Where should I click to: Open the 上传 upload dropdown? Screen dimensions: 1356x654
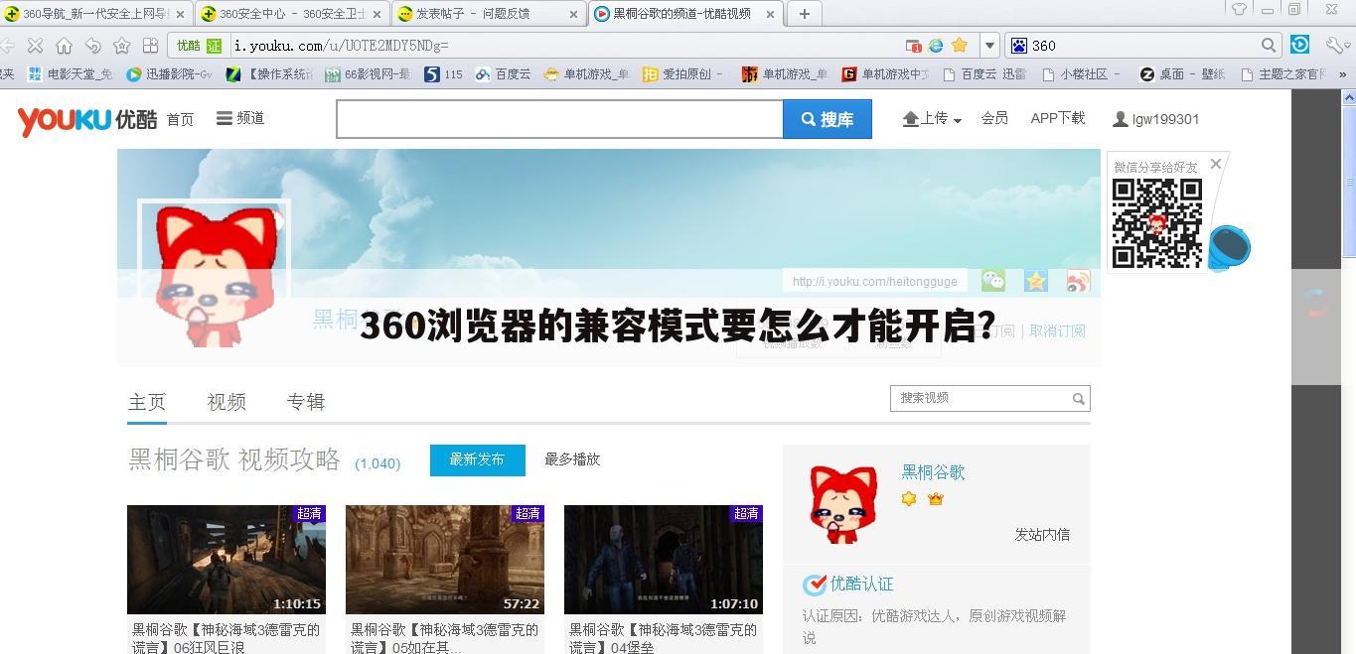(x=932, y=118)
